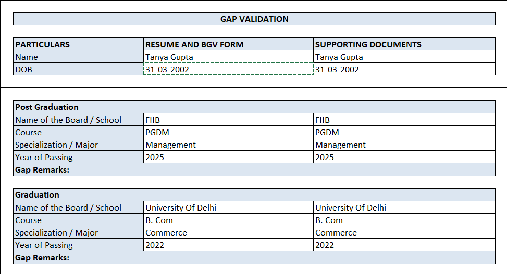Click the GAP VALIDATION title cell
Screen dimensions: 507x274
(x=254, y=19)
